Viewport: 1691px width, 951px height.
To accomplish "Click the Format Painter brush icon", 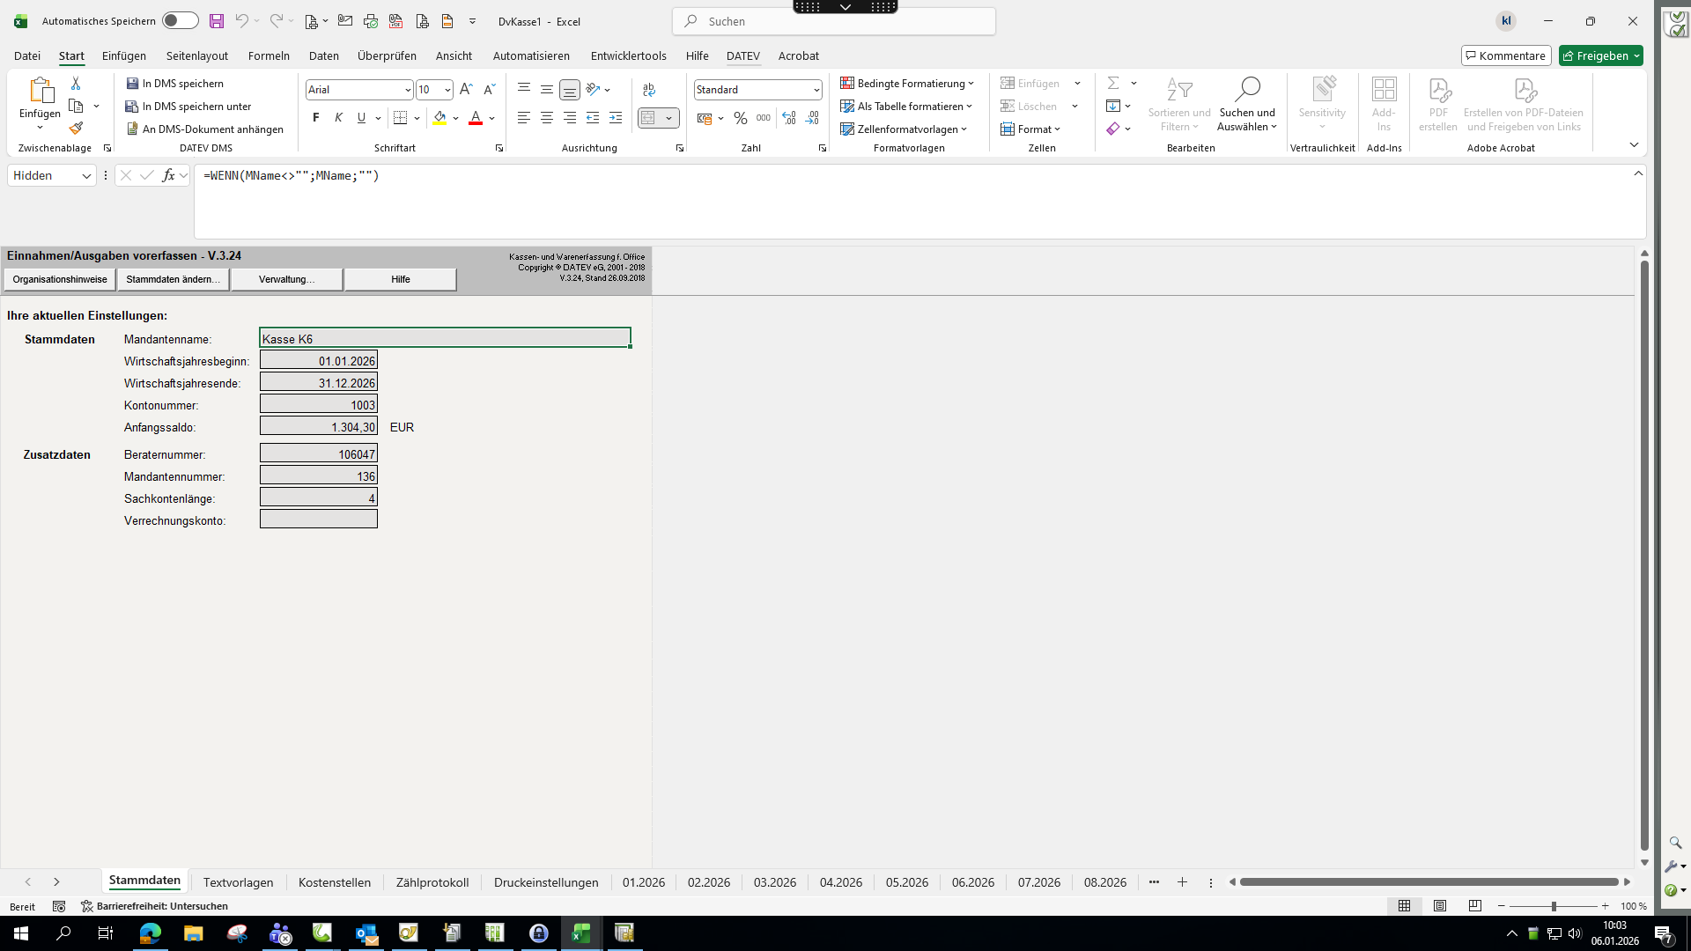I will point(77,129).
